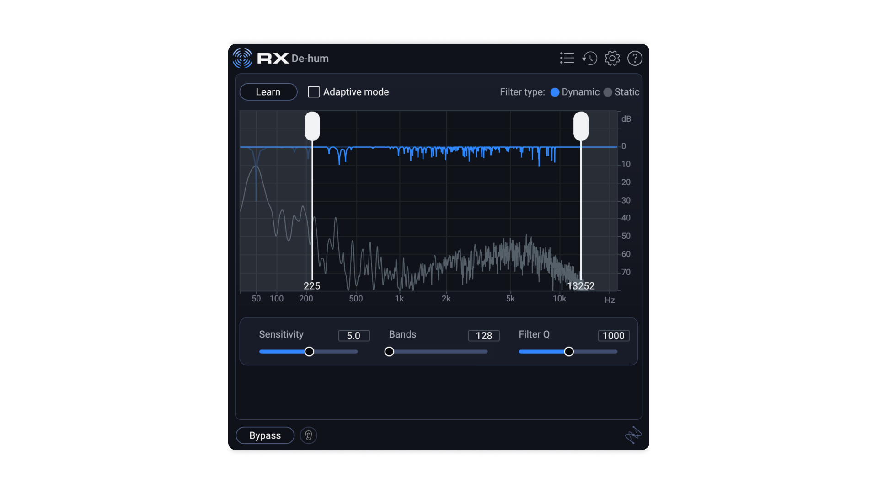The image size is (878, 494).
Task: Open the history/undo clock icon
Action: click(589, 58)
